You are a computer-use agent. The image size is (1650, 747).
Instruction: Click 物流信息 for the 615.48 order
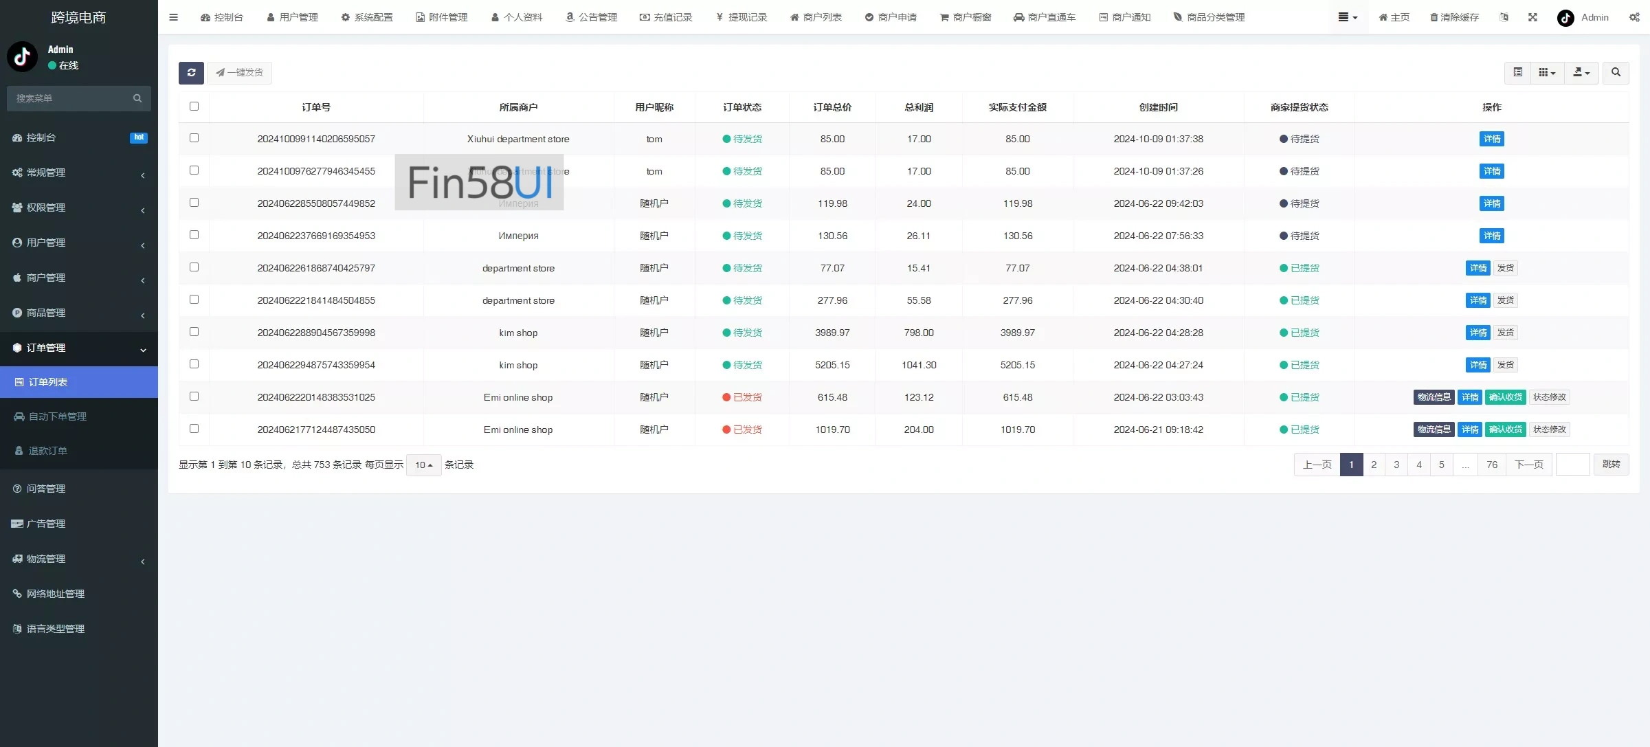(1434, 397)
